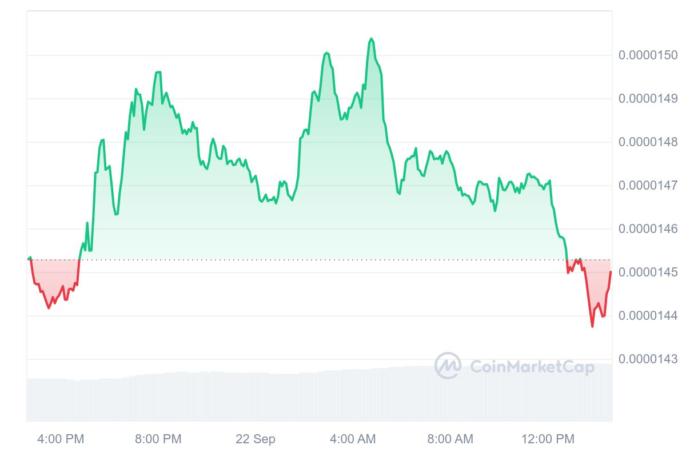Click the 0.0000146 price axis label
This screenshot has height=457, width=686.
click(648, 229)
